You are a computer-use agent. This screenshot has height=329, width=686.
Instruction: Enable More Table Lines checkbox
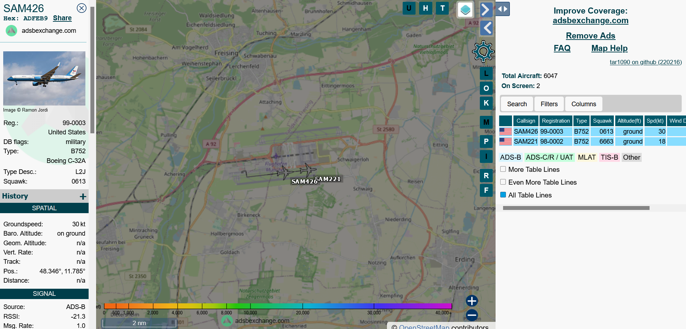coord(503,169)
